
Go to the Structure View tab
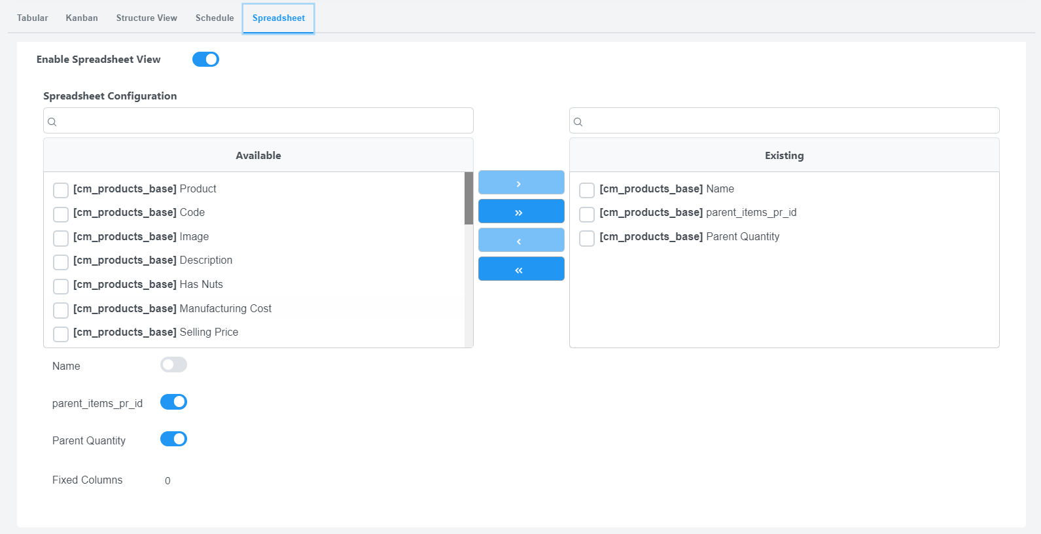coord(147,18)
